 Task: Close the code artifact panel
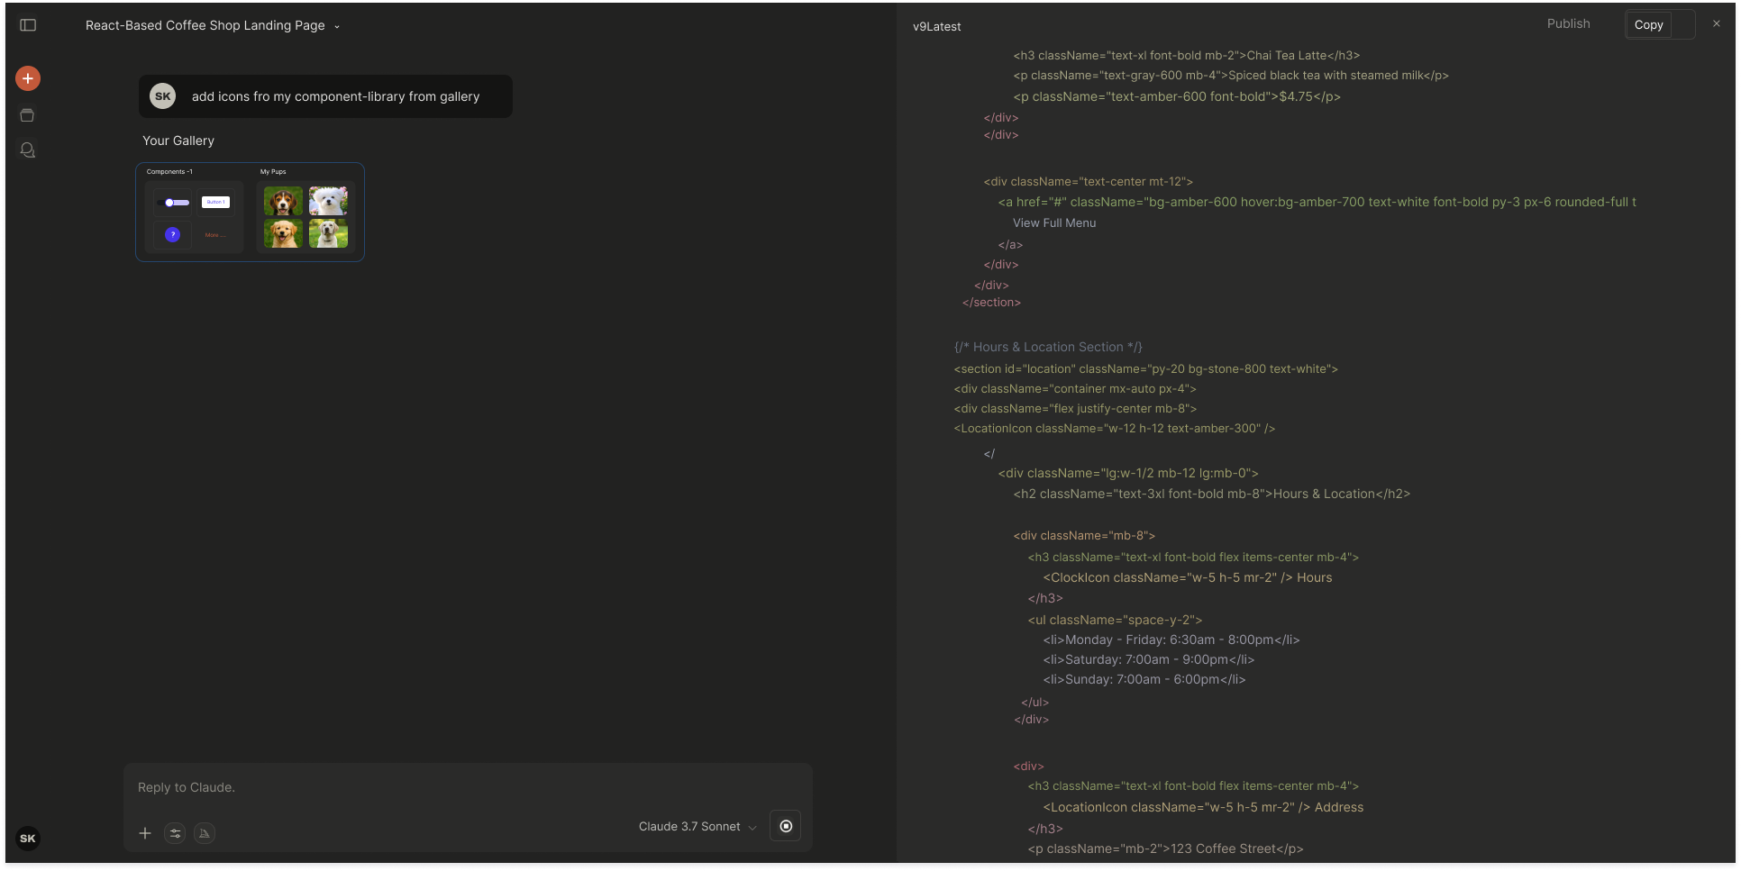pos(1717,24)
